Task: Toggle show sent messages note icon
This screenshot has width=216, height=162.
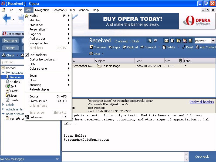Action: coord(190,41)
